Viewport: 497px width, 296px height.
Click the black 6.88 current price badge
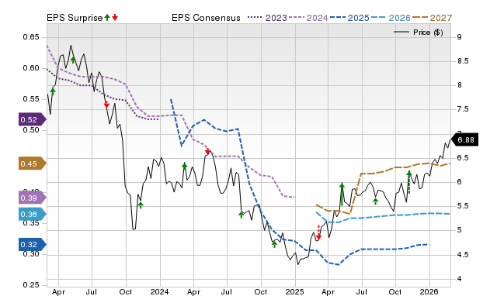(464, 139)
